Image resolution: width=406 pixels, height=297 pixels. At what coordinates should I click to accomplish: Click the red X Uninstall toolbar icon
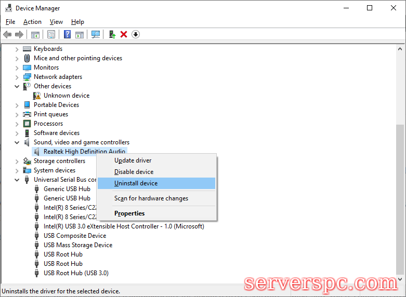(x=124, y=34)
